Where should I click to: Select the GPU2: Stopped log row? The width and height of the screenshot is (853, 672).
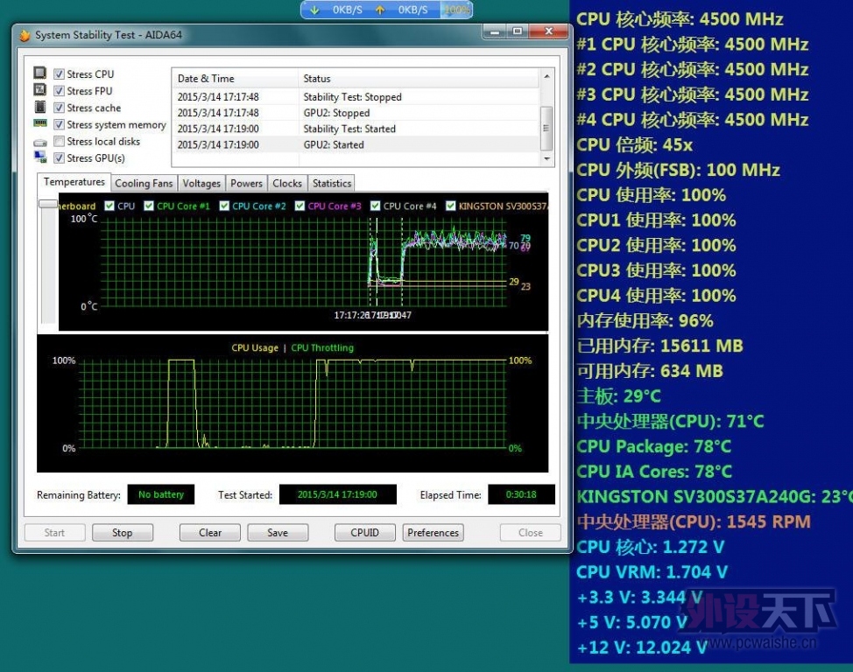(x=356, y=113)
